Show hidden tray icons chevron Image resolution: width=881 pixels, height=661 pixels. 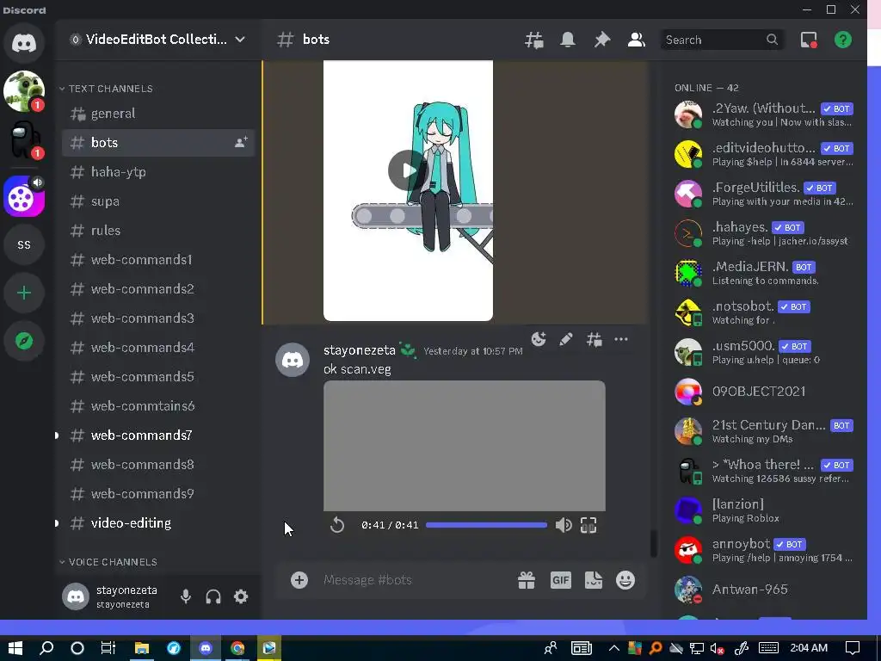(614, 648)
